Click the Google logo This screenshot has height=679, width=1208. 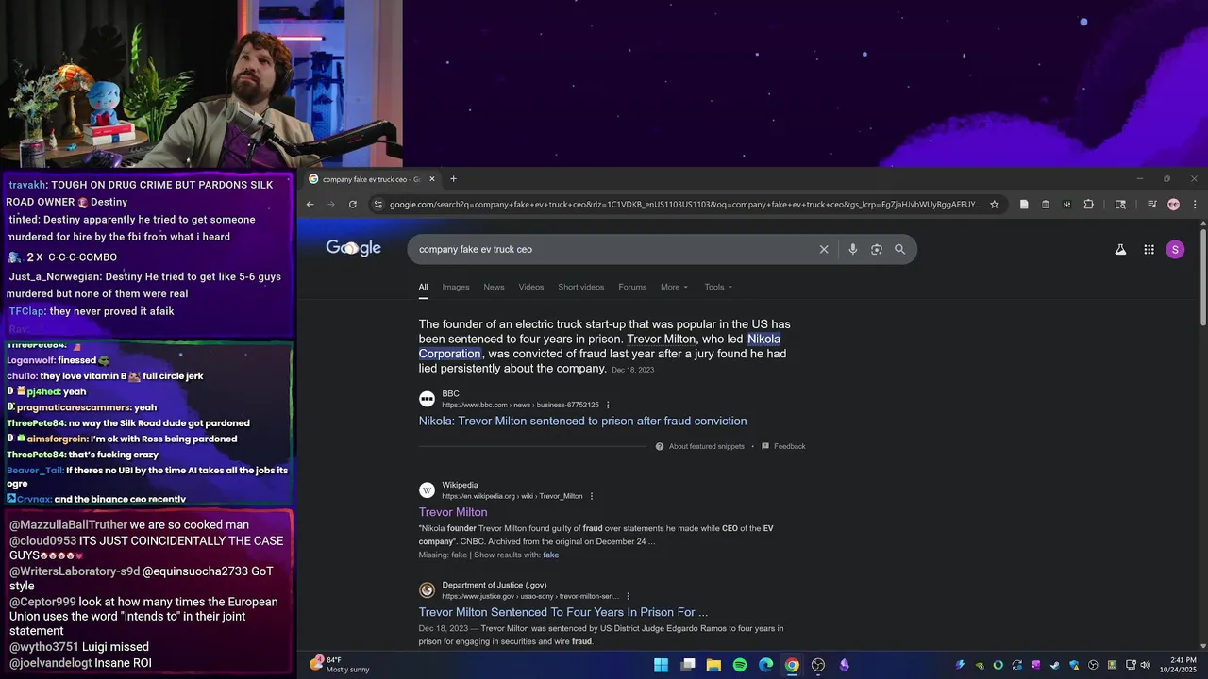[x=353, y=248]
